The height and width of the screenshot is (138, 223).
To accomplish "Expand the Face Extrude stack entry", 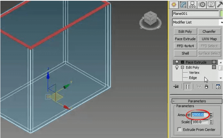I will pyautogui.click(x=183, y=62).
